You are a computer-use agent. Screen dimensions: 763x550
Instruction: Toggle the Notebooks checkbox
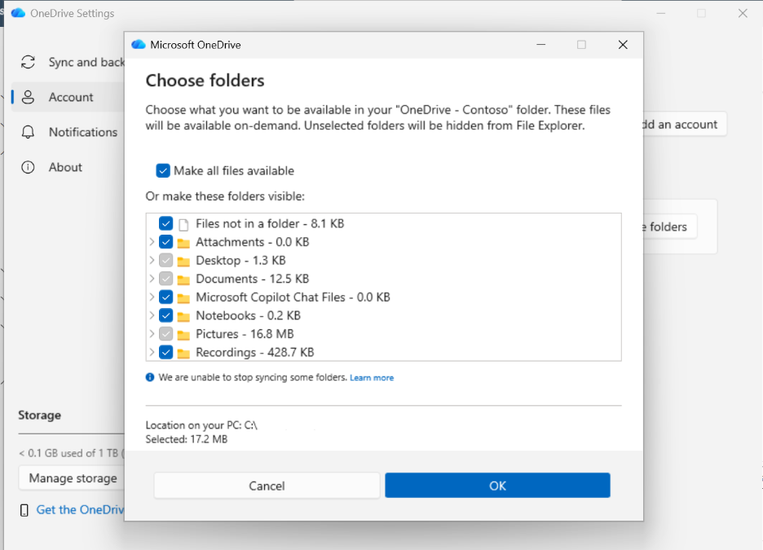(166, 315)
